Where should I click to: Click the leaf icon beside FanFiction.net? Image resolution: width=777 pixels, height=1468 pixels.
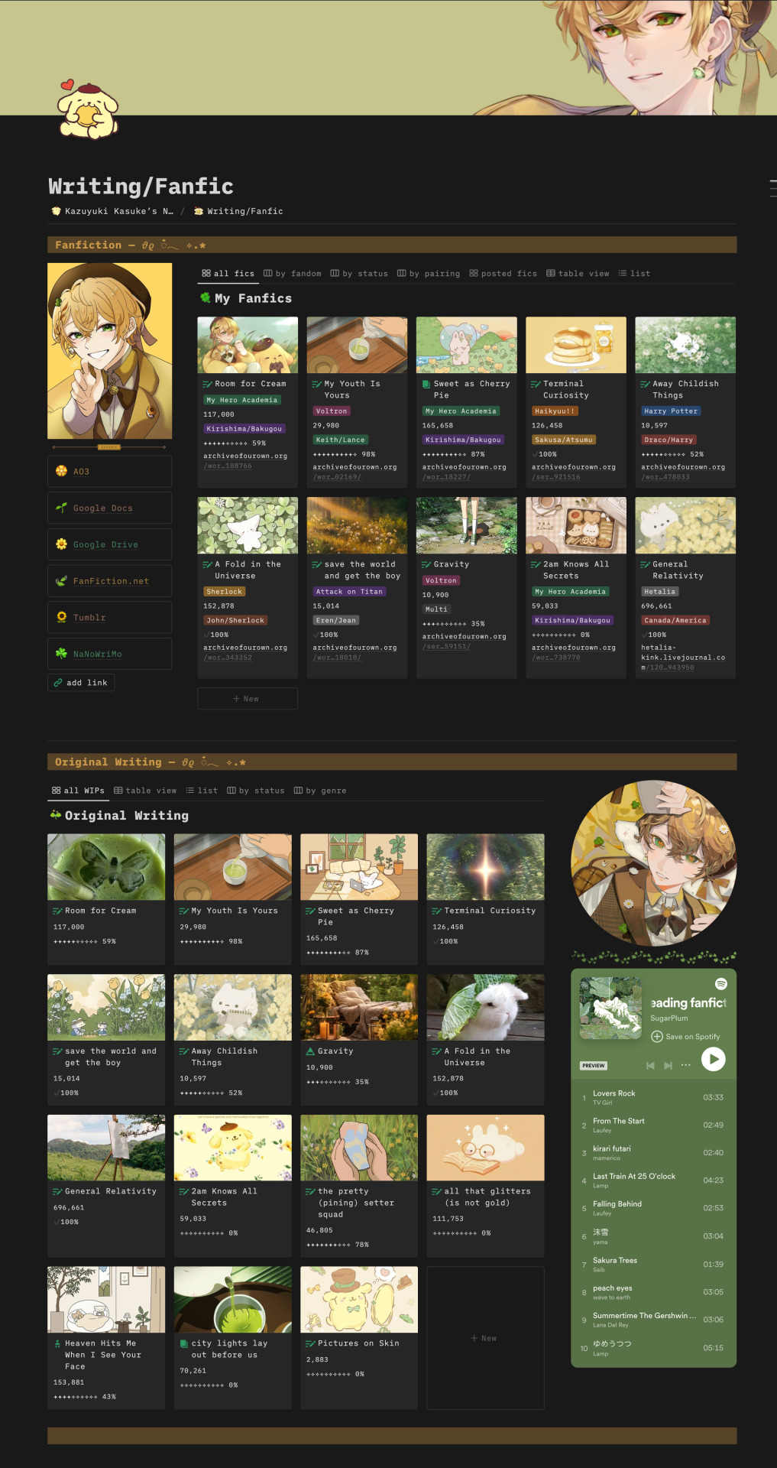click(61, 581)
